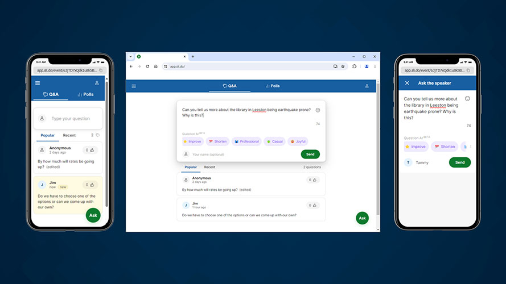
Task: Click the 'Type your question' field on left phone
Action: (71, 119)
